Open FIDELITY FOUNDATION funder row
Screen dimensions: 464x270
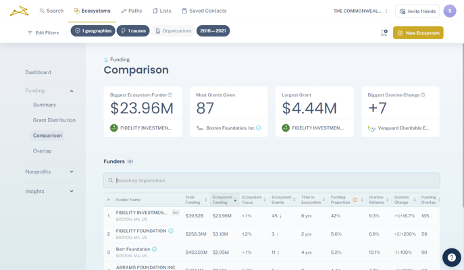point(272,234)
